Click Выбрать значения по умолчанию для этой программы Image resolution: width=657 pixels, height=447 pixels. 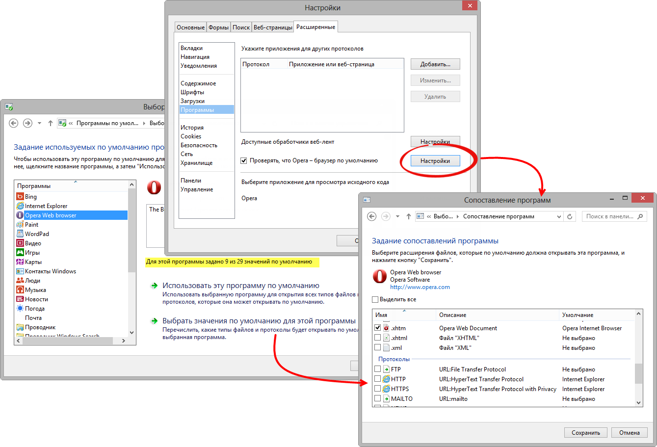(259, 321)
